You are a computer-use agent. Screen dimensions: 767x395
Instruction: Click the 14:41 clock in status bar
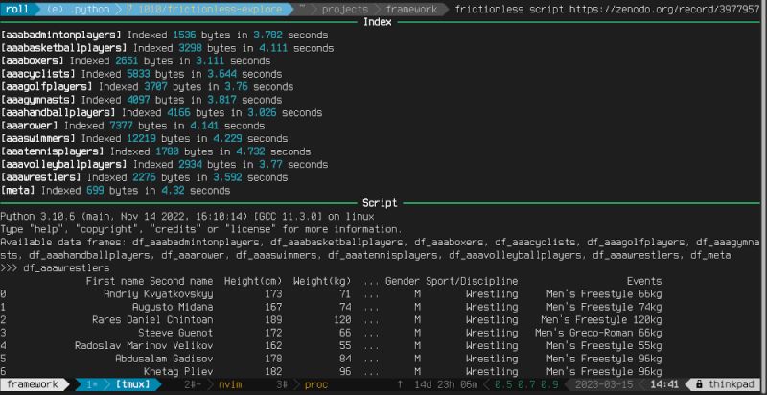pyautogui.click(x=664, y=384)
